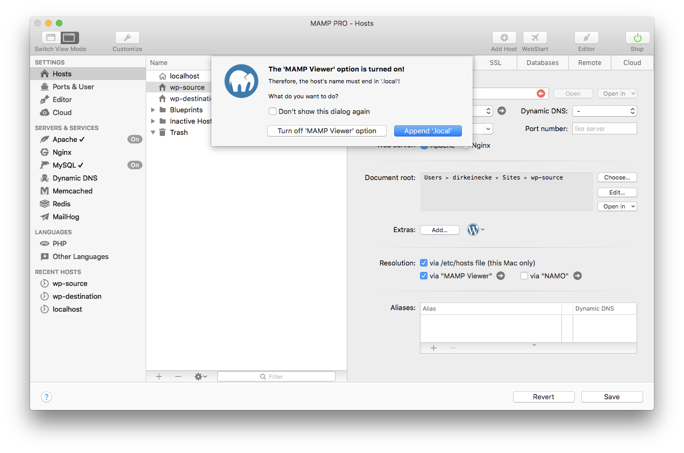Click the Add Host plus icon
The height and width of the screenshot is (453, 684).
[x=504, y=38]
